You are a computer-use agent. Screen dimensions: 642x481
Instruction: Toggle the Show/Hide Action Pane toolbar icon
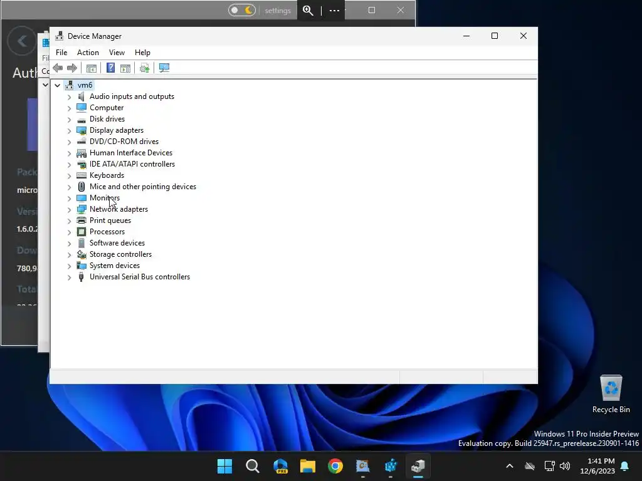coord(125,68)
